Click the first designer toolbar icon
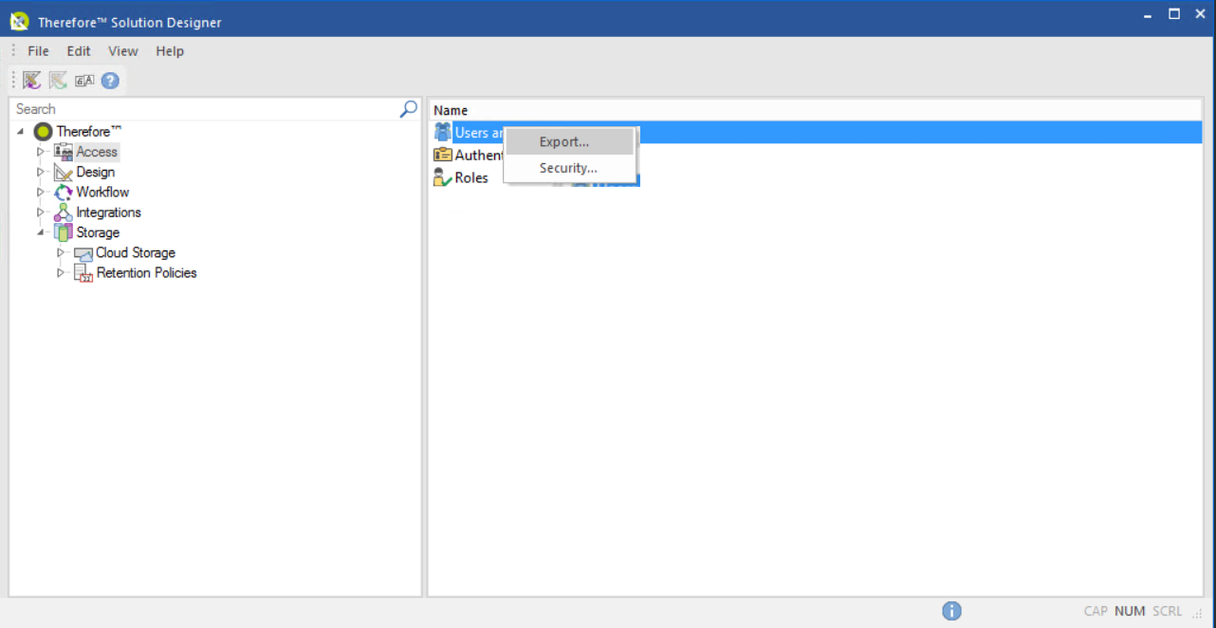 coord(32,81)
